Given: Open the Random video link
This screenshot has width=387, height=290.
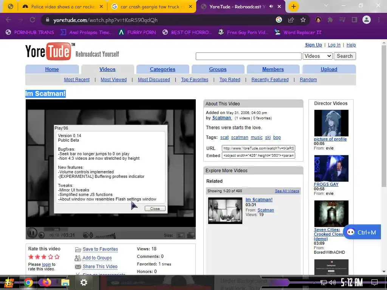Looking at the screenshot, I should click(308, 80).
